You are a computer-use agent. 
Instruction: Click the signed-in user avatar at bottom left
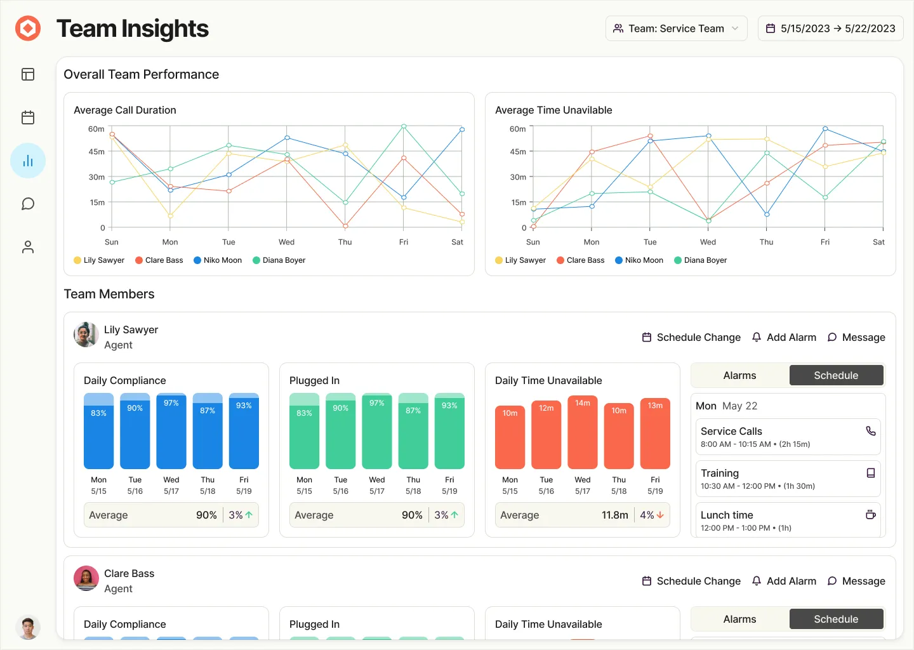tap(28, 628)
